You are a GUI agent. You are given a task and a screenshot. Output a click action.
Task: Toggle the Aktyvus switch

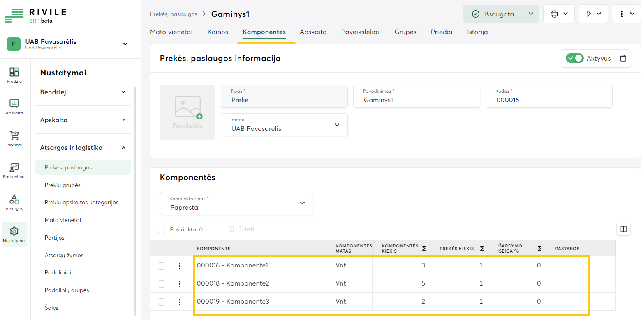pyautogui.click(x=574, y=58)
